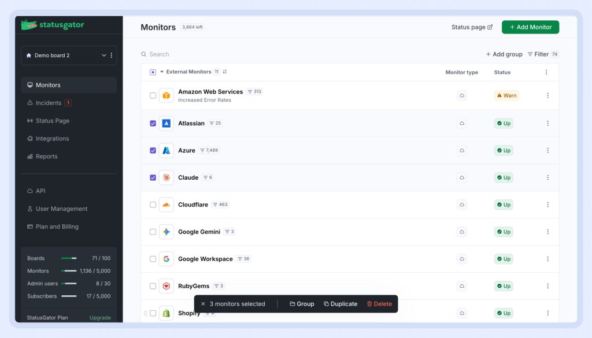Toggle the External Monitors select-all checkbox
592x338 pixels.
[x=153, y=72]
